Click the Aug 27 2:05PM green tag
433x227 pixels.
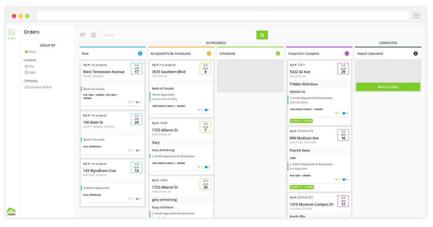pos(301,121)
